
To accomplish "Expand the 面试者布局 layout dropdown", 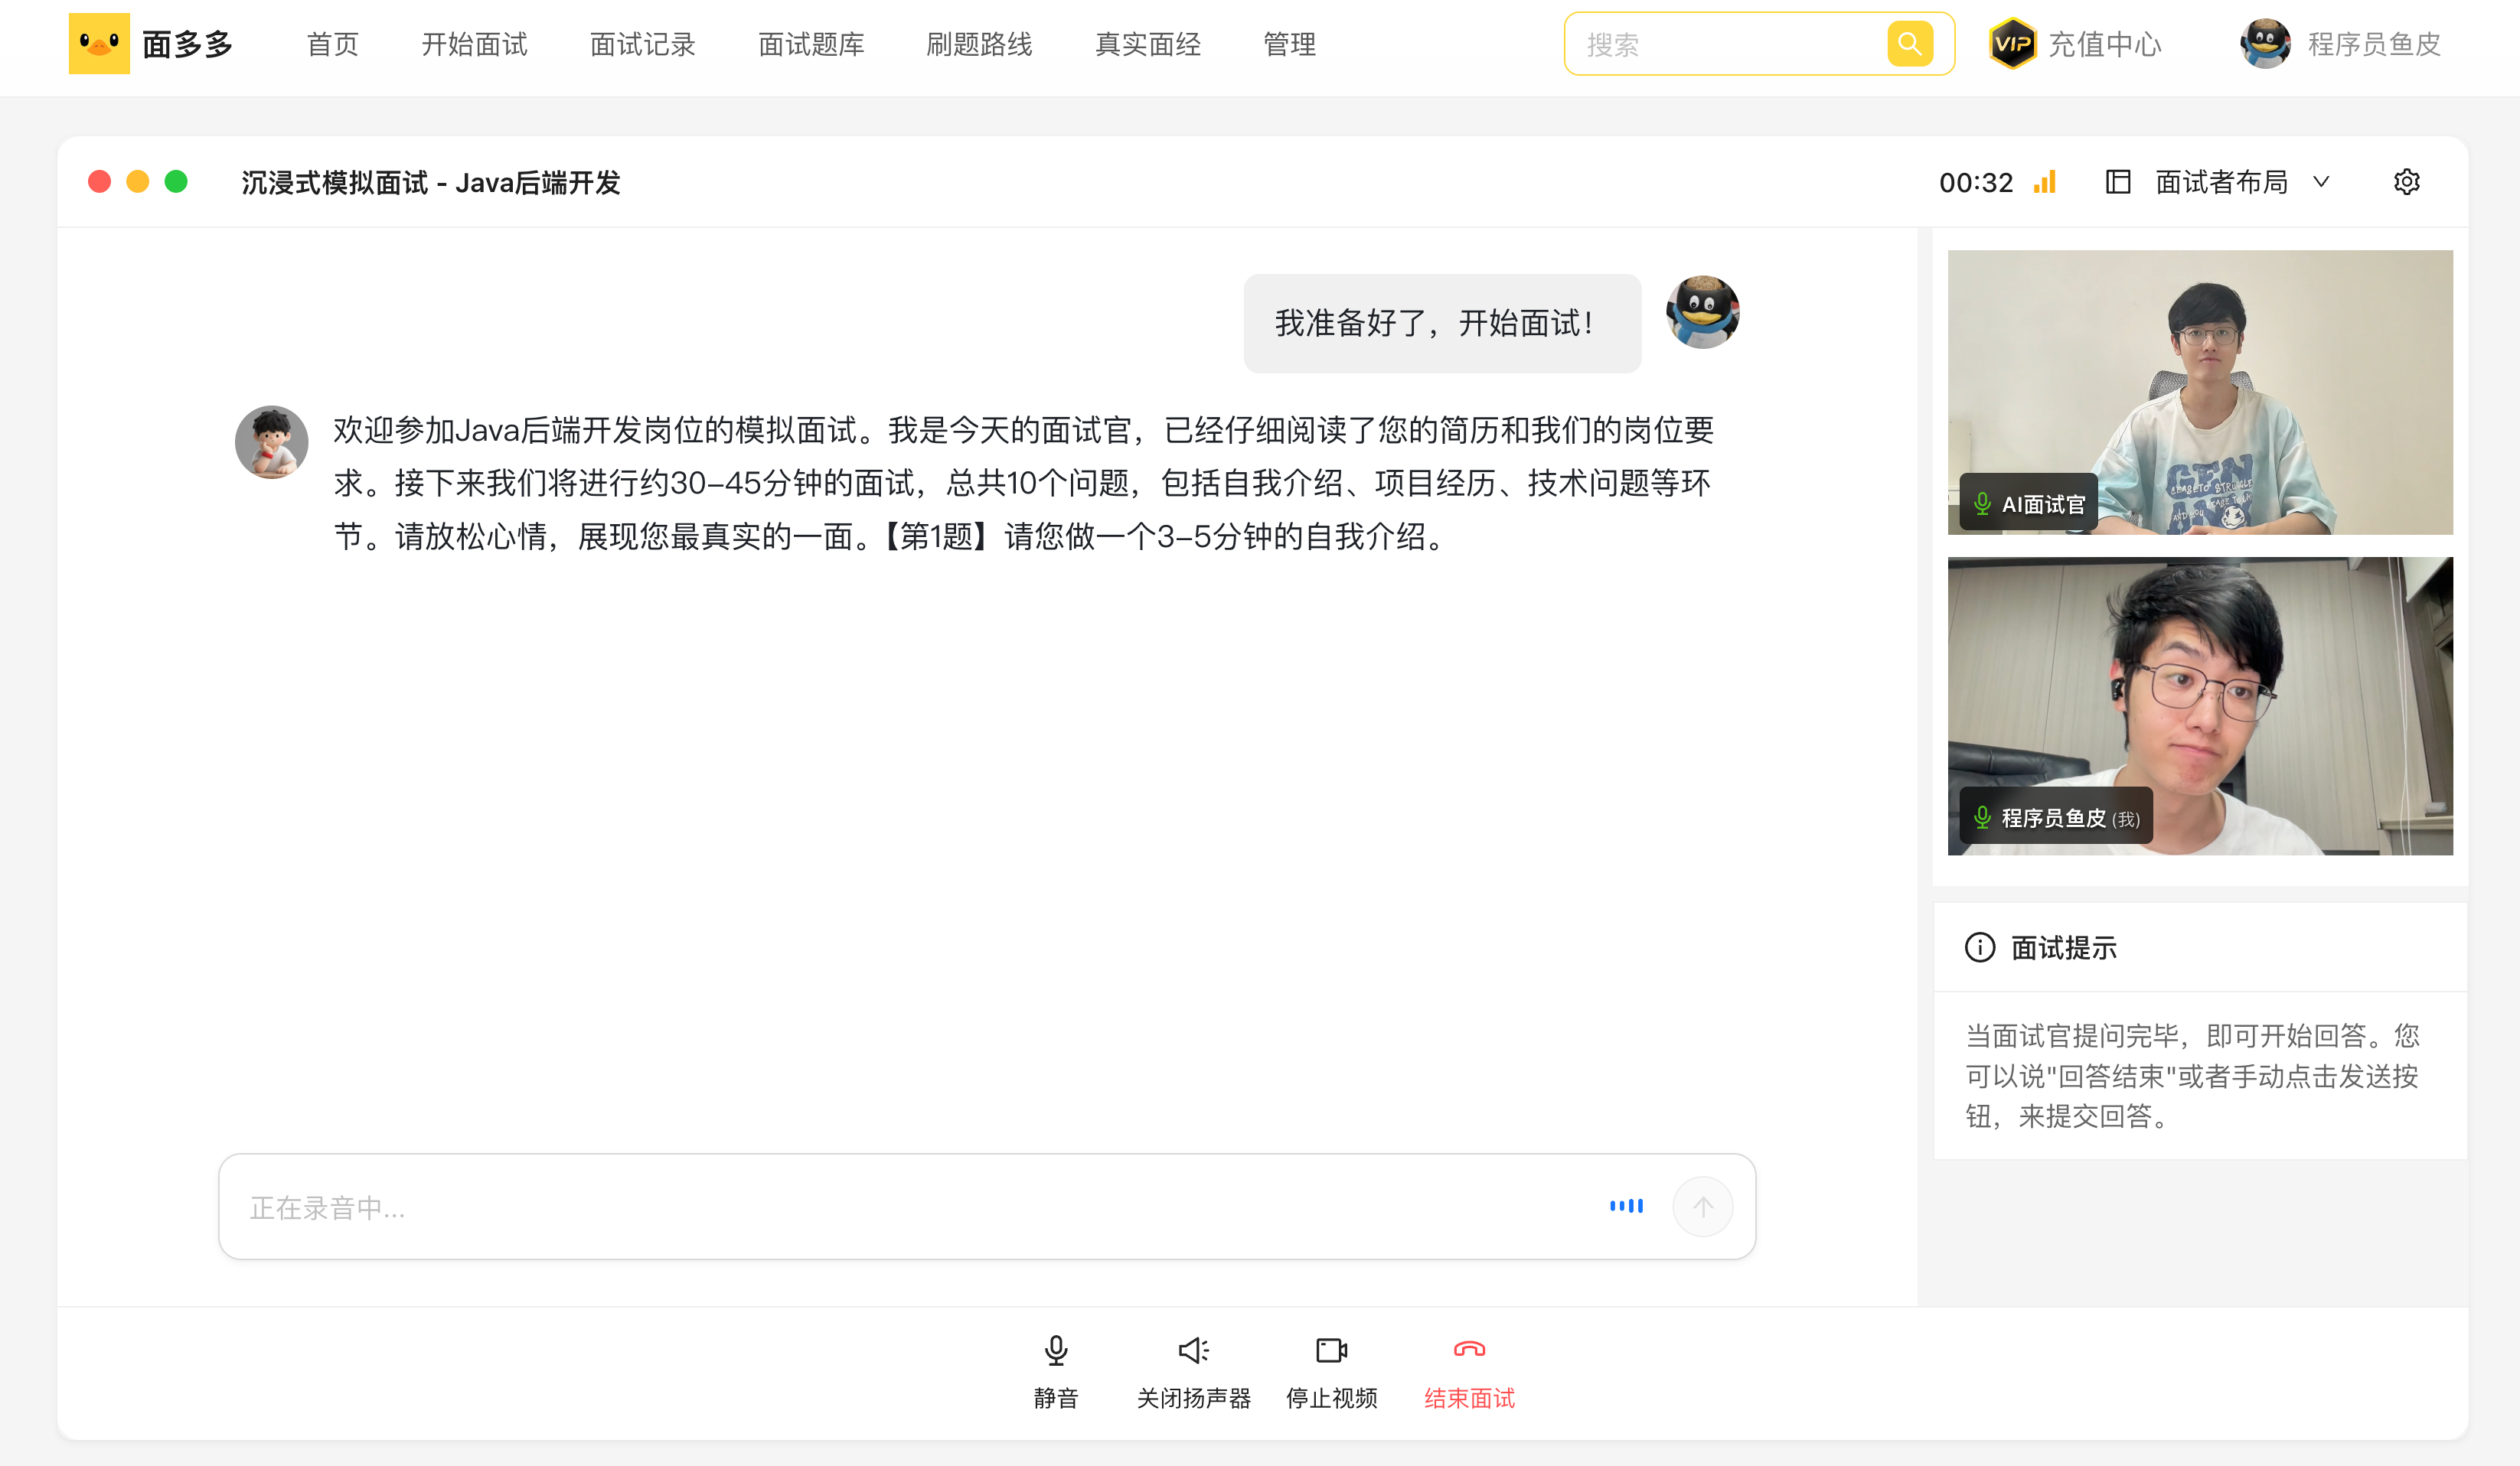I will point(2221,182).
